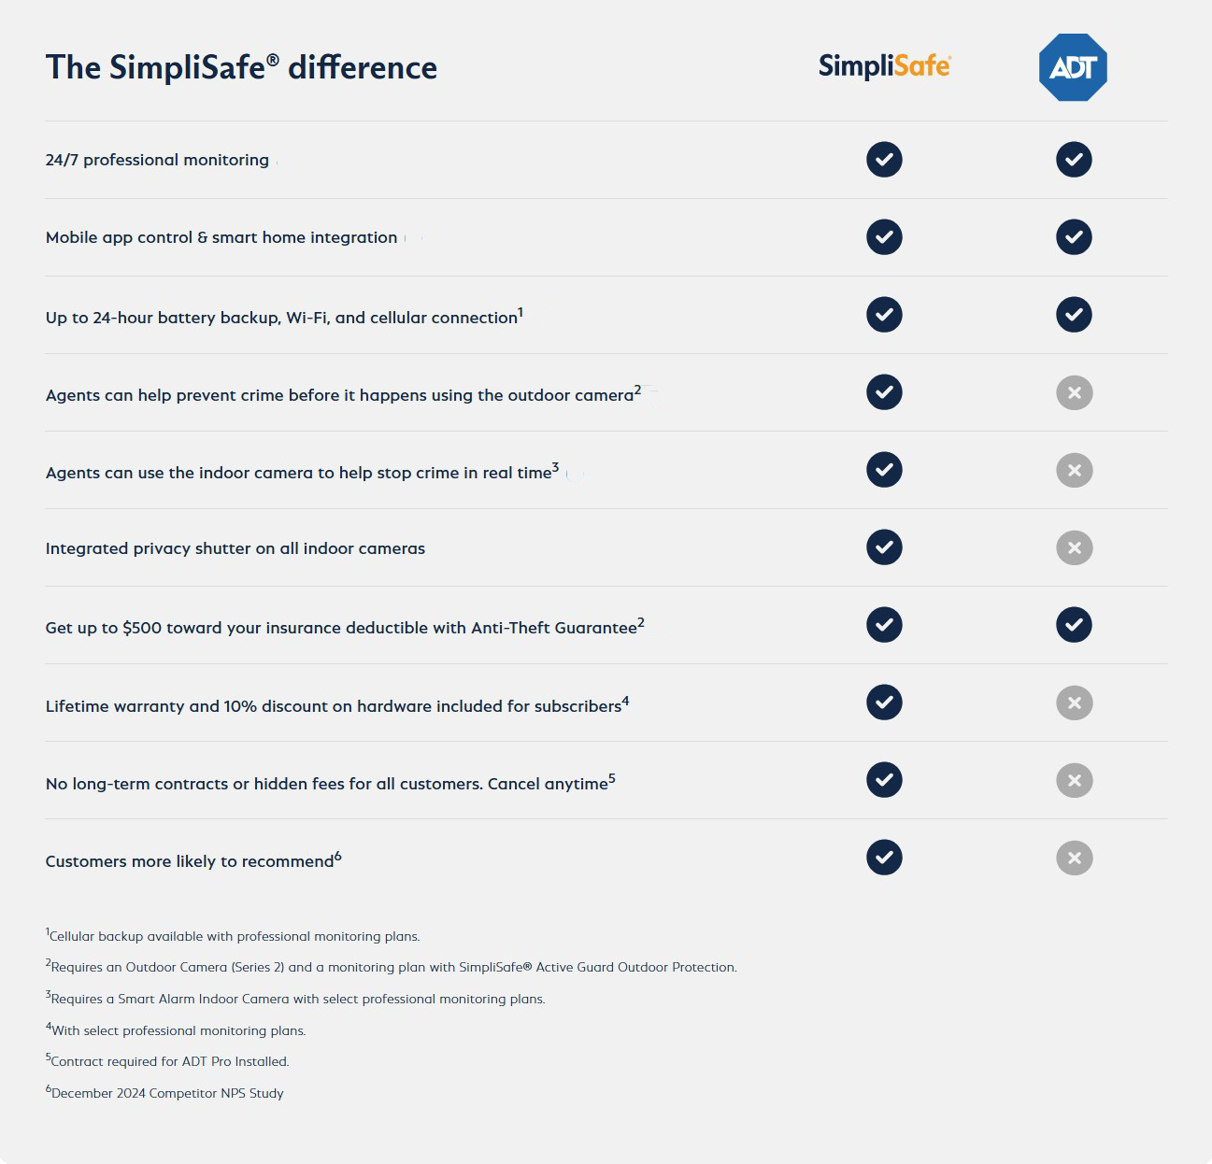Click ADT X icon for outdoor camera agents
Image resolution: width=1212 pixels, height=1164 pixels.
tap(1074, 393)
